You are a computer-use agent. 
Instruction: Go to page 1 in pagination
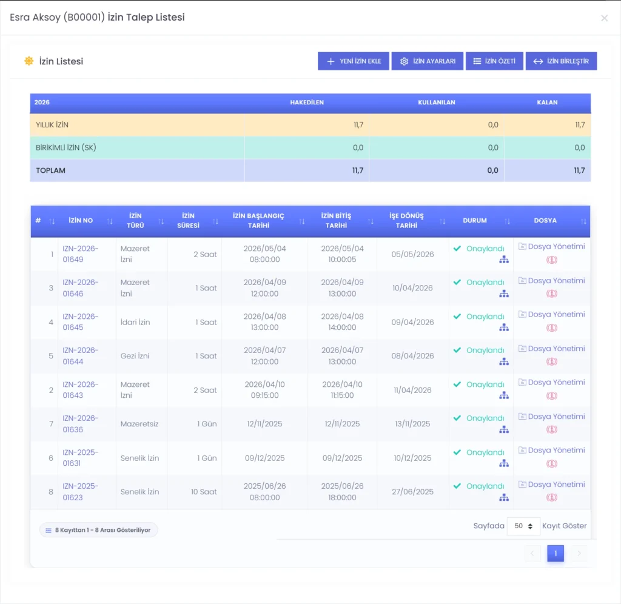coord(556,553)
